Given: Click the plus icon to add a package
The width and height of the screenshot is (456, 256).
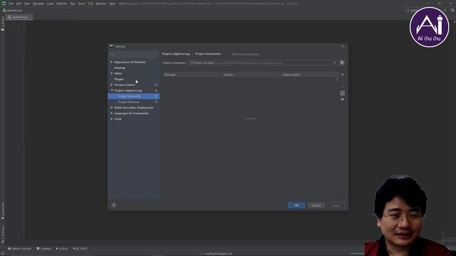Looking at the screenshot, I should pyautogui.click(x=342, y=75).
